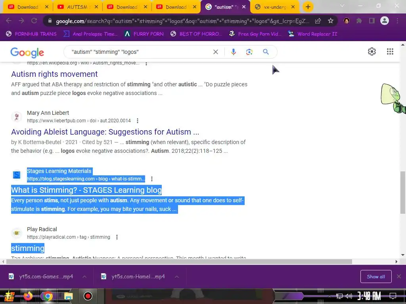This screenshot has width=406, height=304.
Task: Open the Chrome three-dot menu
Action: pos(397,21)
